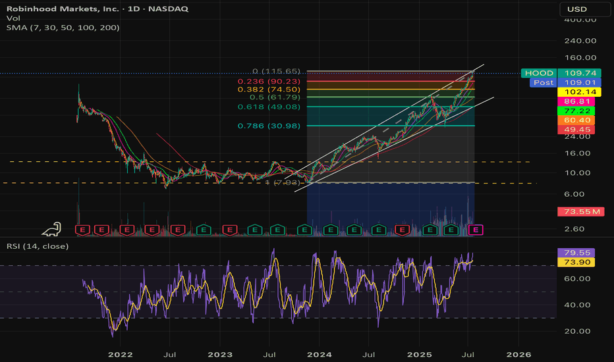This screenshot has width=614, height=362.
Task: Select the 0.382 (74.50) Fibonacci level label
Action: (269, 90)
